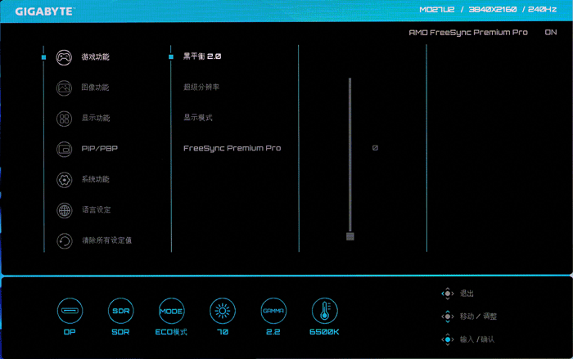
Task: Open the 游戏功能 menu item
Action: tap(96, 57)
